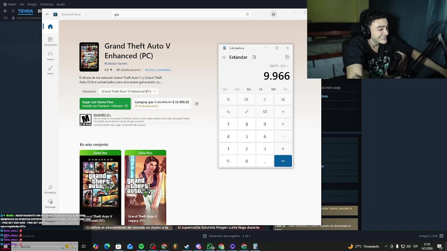Open Descargas in Store sidebar
Viewport: 447px width, 251px height.
pyautogui.click(x=50, y=204)
